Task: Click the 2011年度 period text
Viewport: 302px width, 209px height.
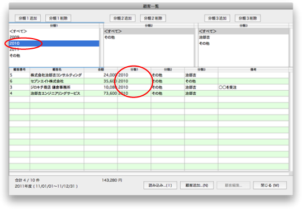Action: pos(46,187)
